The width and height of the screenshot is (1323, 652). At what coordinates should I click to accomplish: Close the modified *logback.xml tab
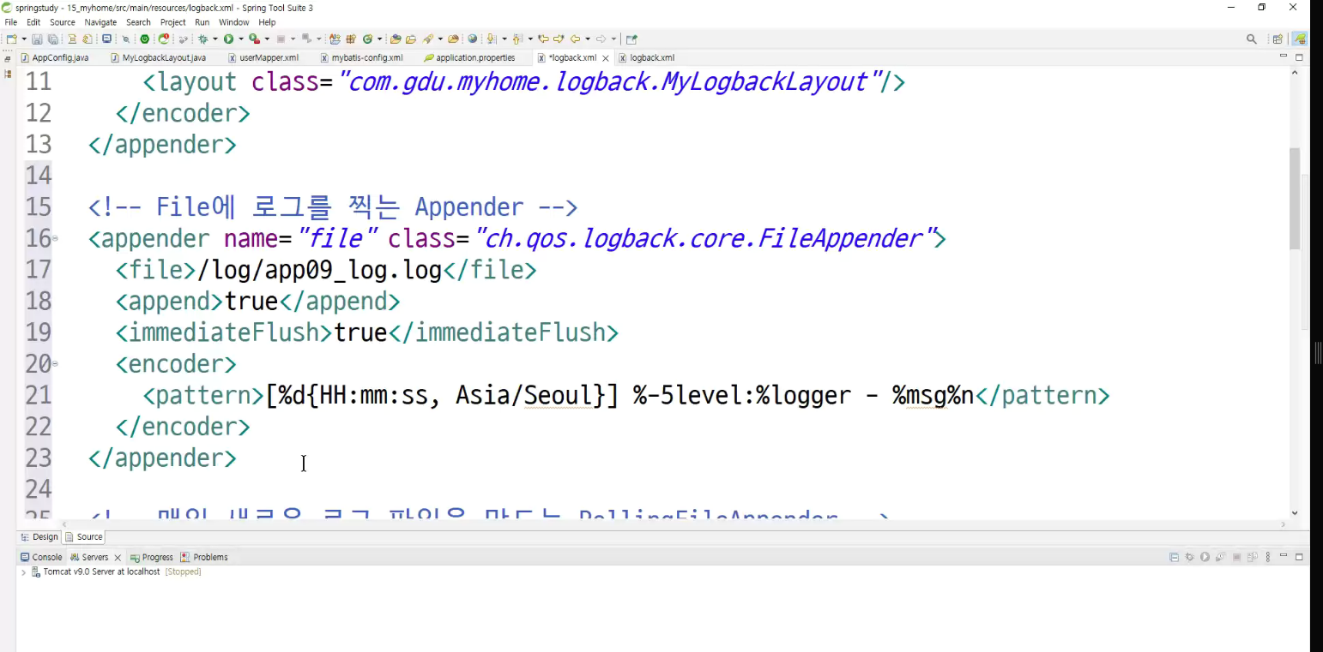point(606,58)
